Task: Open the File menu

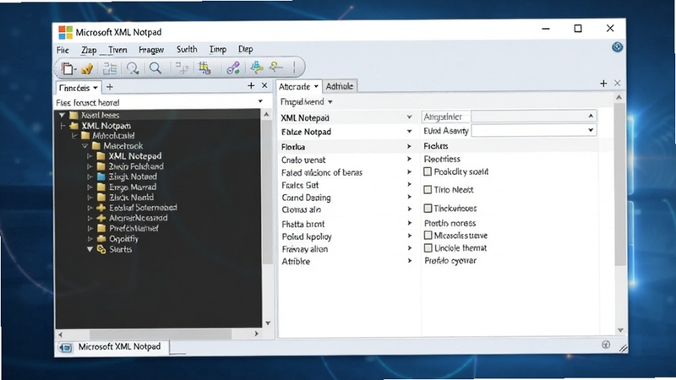Action: pos(63,50)
